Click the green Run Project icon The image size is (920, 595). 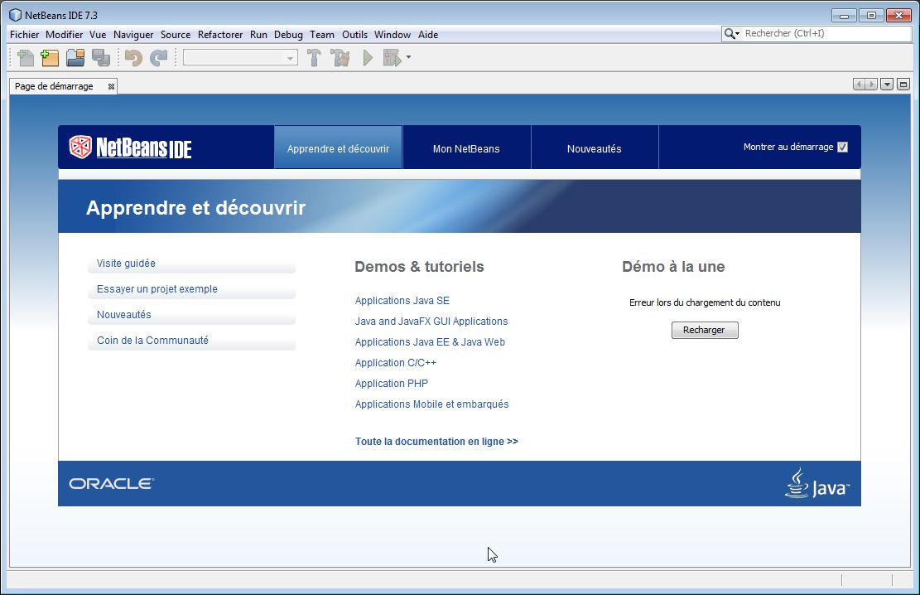368,57
